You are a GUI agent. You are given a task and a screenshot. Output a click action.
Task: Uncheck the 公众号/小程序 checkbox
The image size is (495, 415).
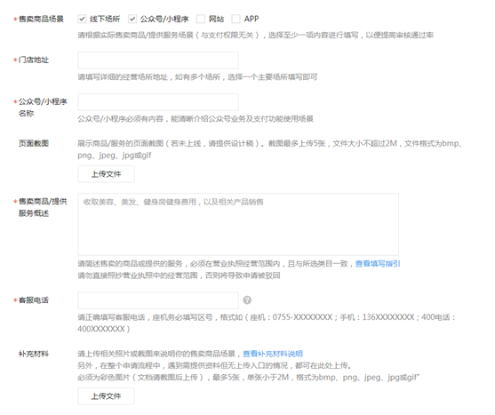click(132, 19)
